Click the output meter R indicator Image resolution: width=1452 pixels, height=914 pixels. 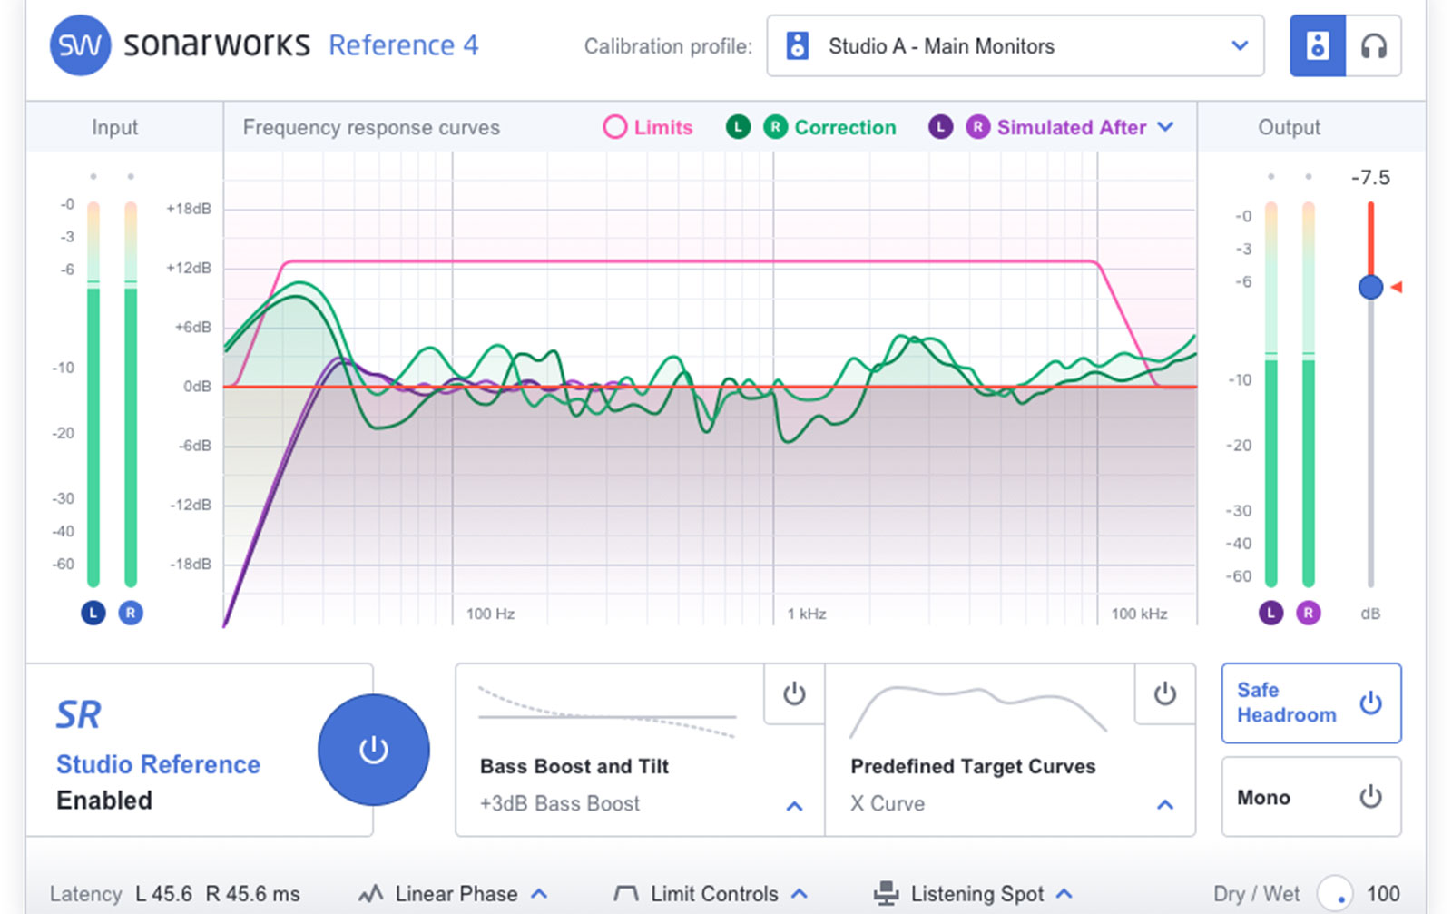tap(1308, 613)
